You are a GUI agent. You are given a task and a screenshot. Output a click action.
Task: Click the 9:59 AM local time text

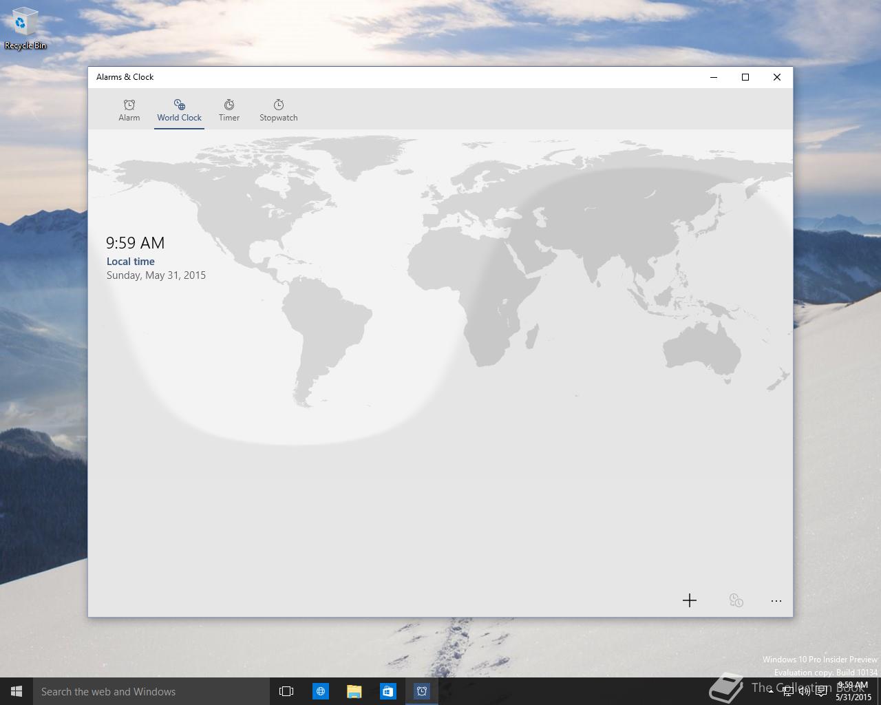tap(135, 243)
